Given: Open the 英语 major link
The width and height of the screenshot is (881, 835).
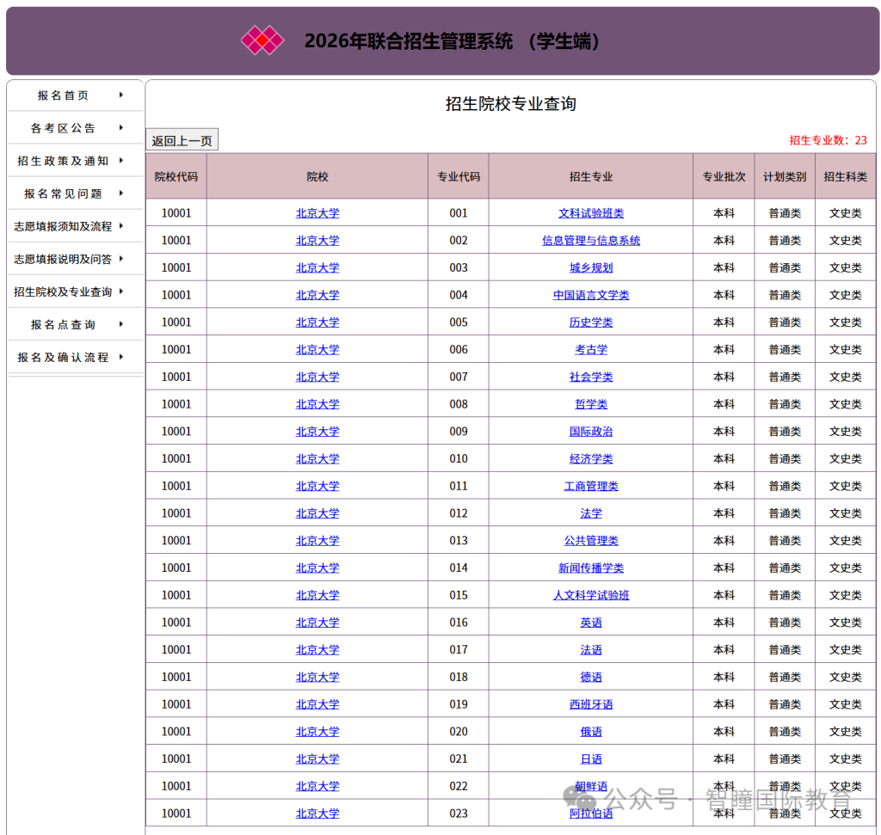Looking at the screenshot, I should (590, 623).
